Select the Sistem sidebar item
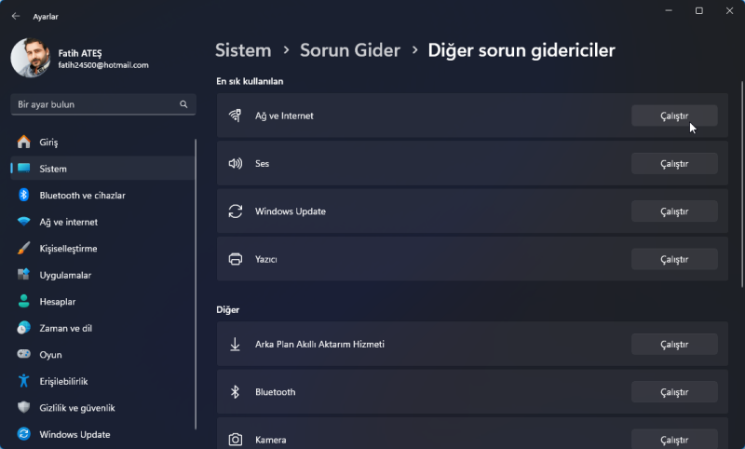Viewport: 745px width, 449px height. coord(102,169)
